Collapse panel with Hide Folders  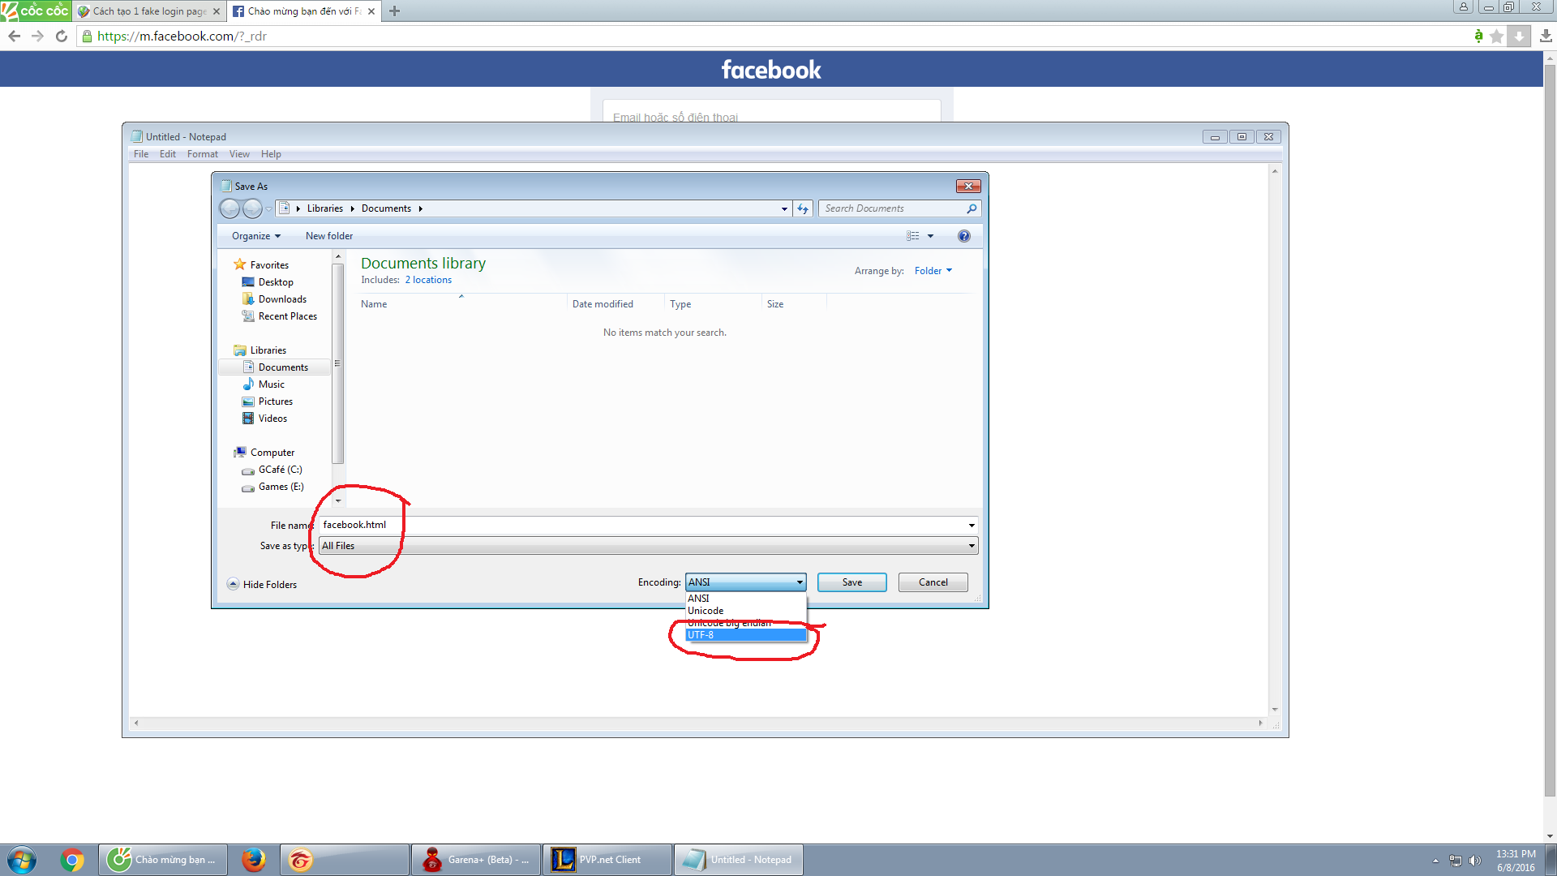coord(262,584)
